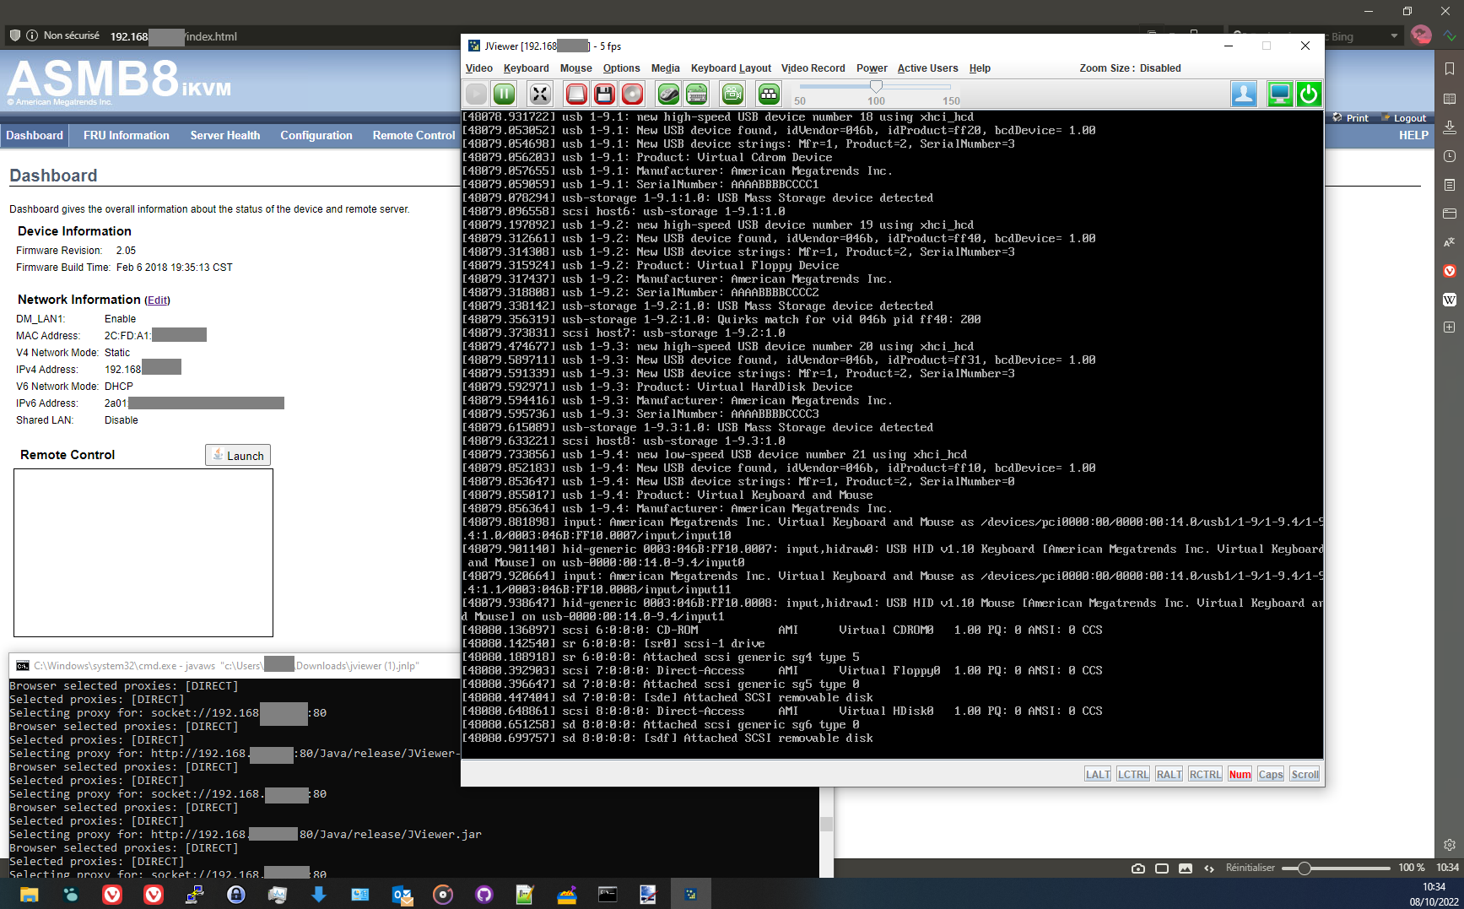The height and width of the screenshot is (909, 1464).
Task: Click the full screen toggle icon in JViewer
Action: click(539, 94)
